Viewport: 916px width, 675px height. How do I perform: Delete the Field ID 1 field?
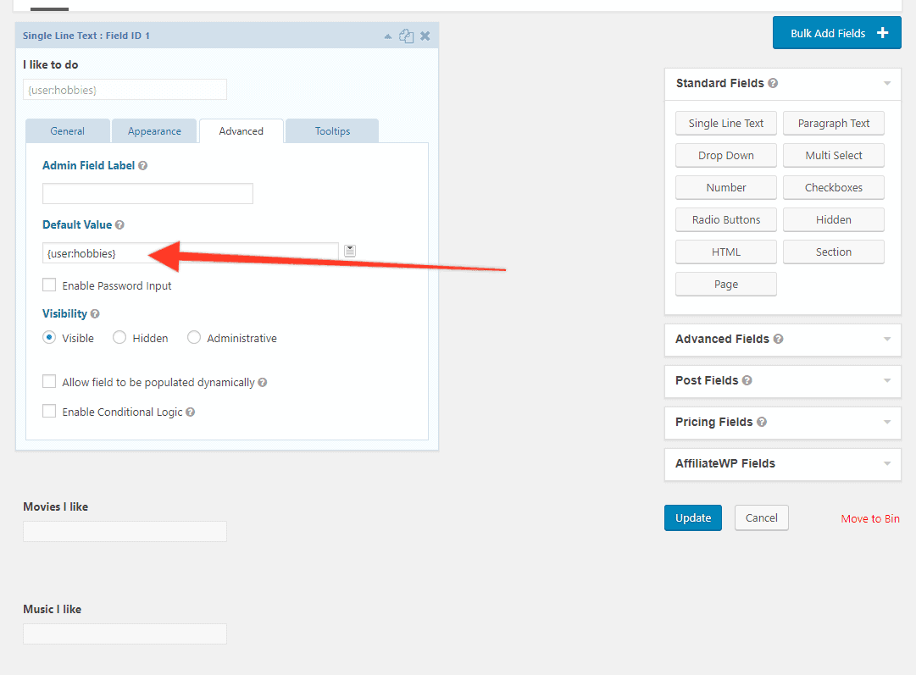(425, 36)
